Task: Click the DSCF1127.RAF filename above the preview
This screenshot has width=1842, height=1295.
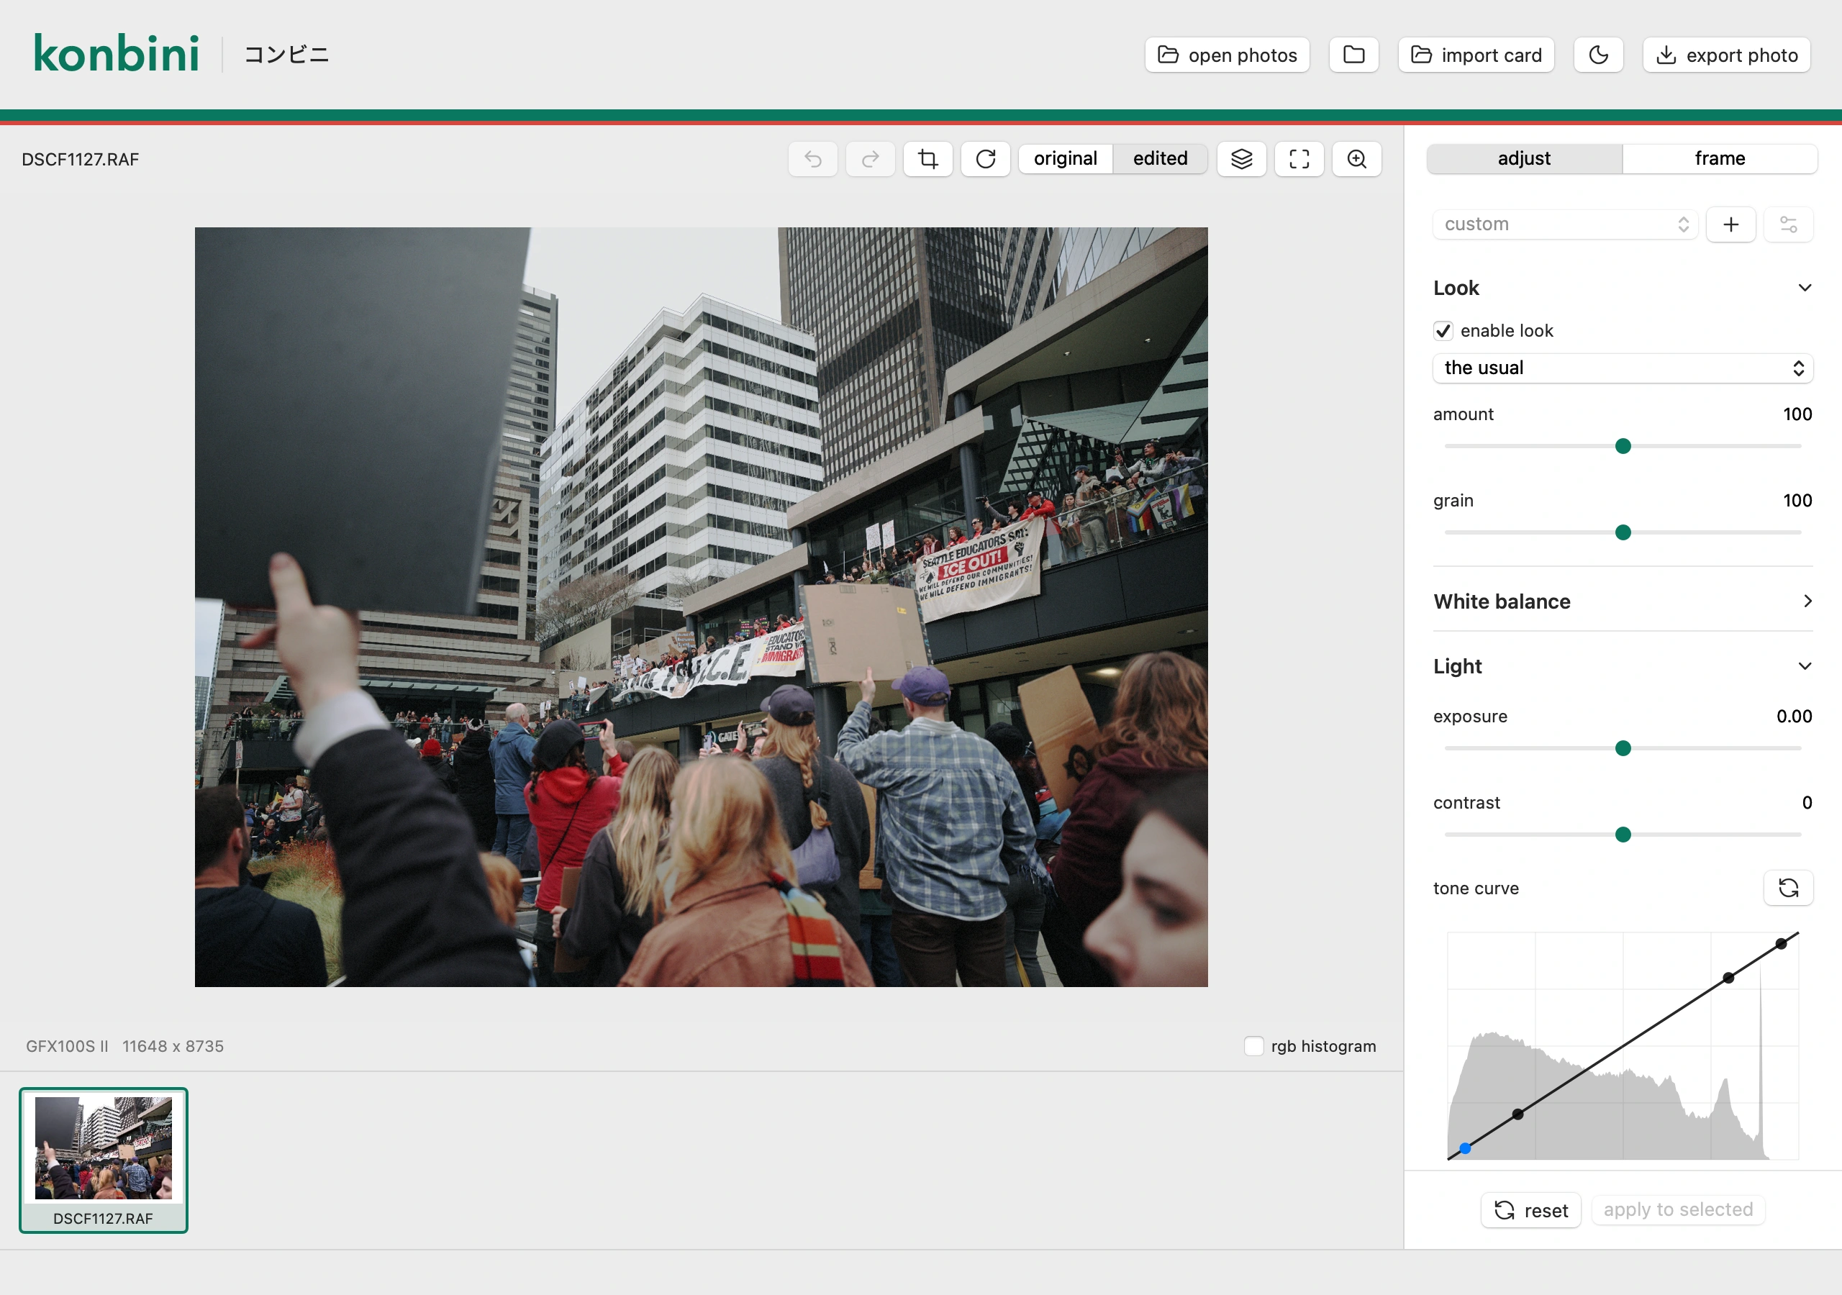Action: coord(80,159)
